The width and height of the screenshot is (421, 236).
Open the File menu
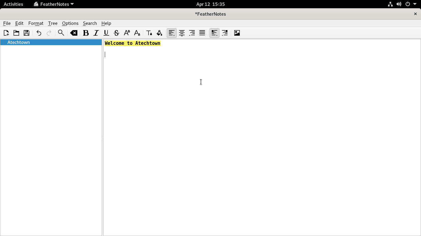(7, 23)
